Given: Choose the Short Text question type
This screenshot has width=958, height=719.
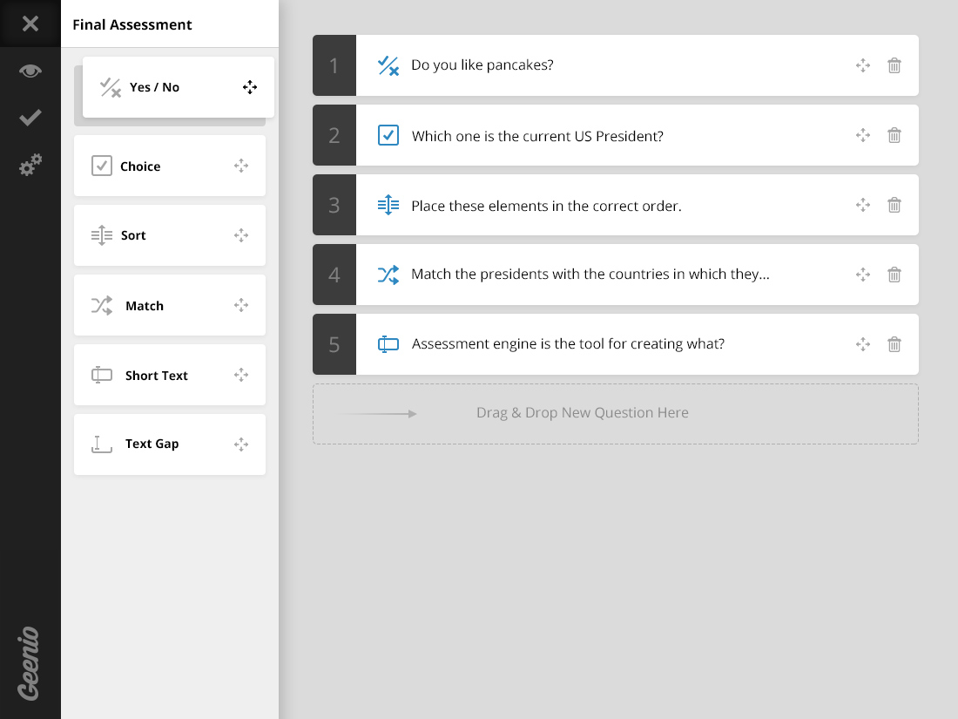Looking at the screenshot, I should click(x=170, y=375).
